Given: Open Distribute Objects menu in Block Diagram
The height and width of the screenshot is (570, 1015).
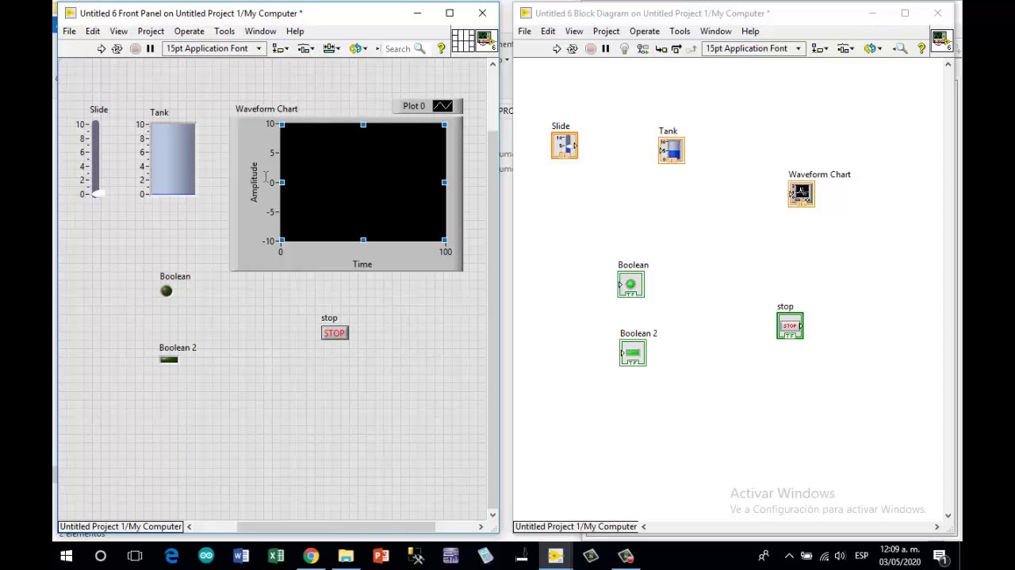Looking at the screenshot, I should 846,49.
